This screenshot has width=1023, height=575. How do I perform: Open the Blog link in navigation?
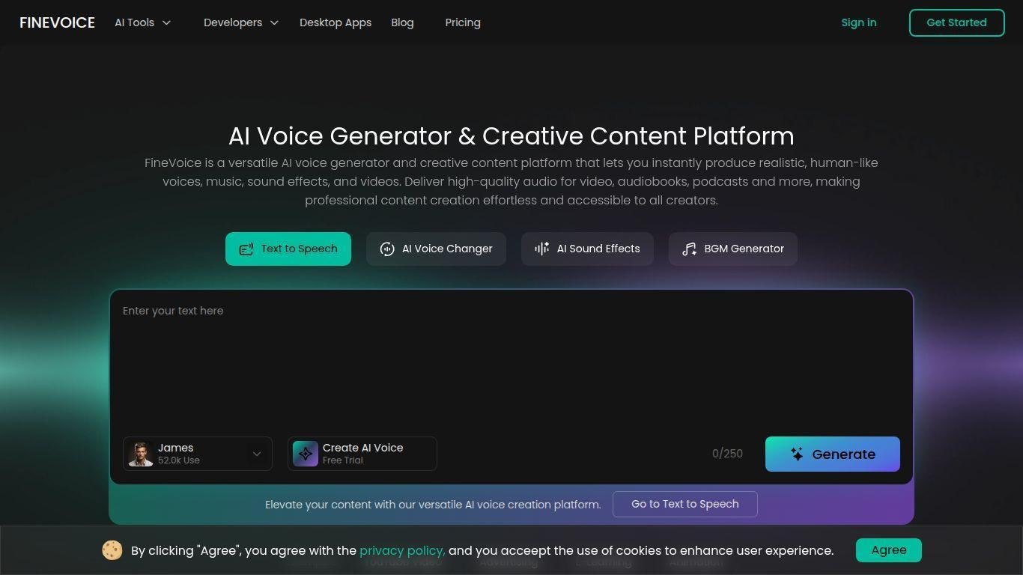click(402, 22)
